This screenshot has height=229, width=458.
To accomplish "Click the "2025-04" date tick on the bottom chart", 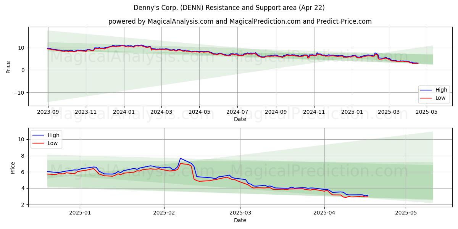I will pyautogui.click(x=324, y=213).
